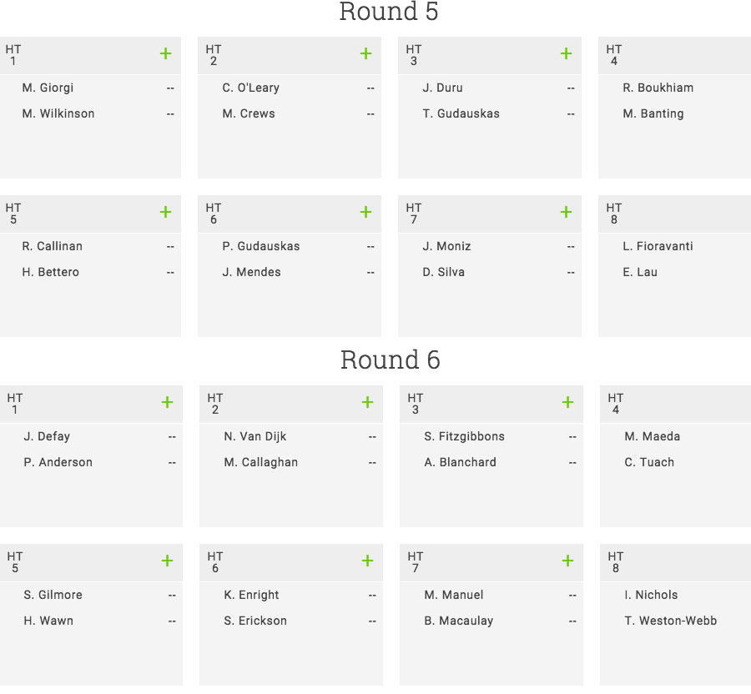Select surfer T. Gudauskas in Heat 3
This screenshot has height=694, width=751.
pyautogui.click(x=461, y=113)
